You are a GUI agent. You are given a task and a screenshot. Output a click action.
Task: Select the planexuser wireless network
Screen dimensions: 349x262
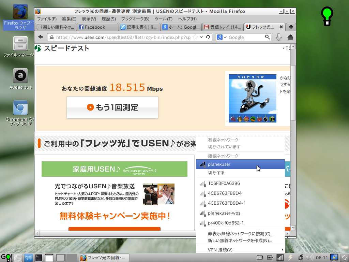241,164
